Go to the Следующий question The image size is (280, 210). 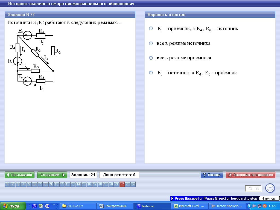[52, 175]
